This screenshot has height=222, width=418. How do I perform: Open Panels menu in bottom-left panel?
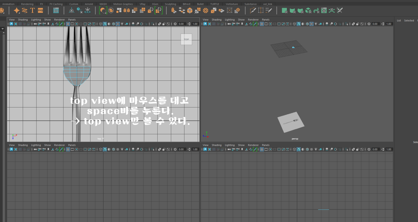click(x=72, y=145)
